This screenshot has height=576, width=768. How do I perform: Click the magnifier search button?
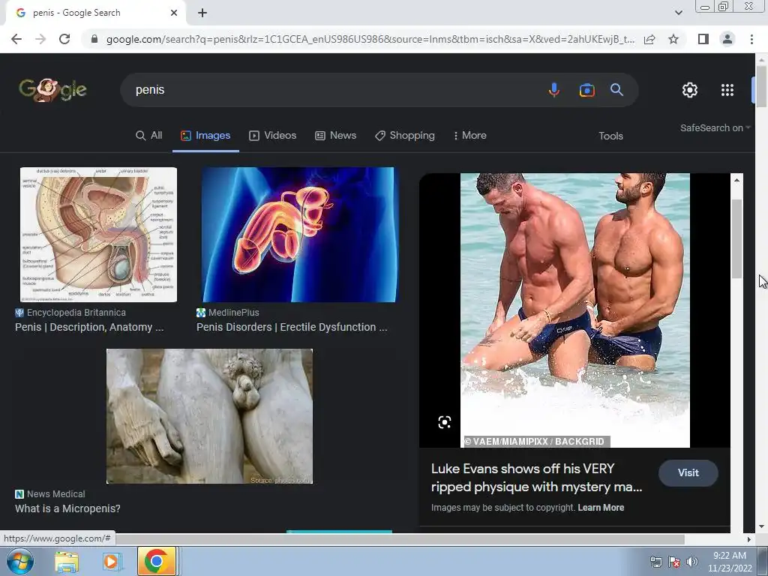(x=616, y=90)
